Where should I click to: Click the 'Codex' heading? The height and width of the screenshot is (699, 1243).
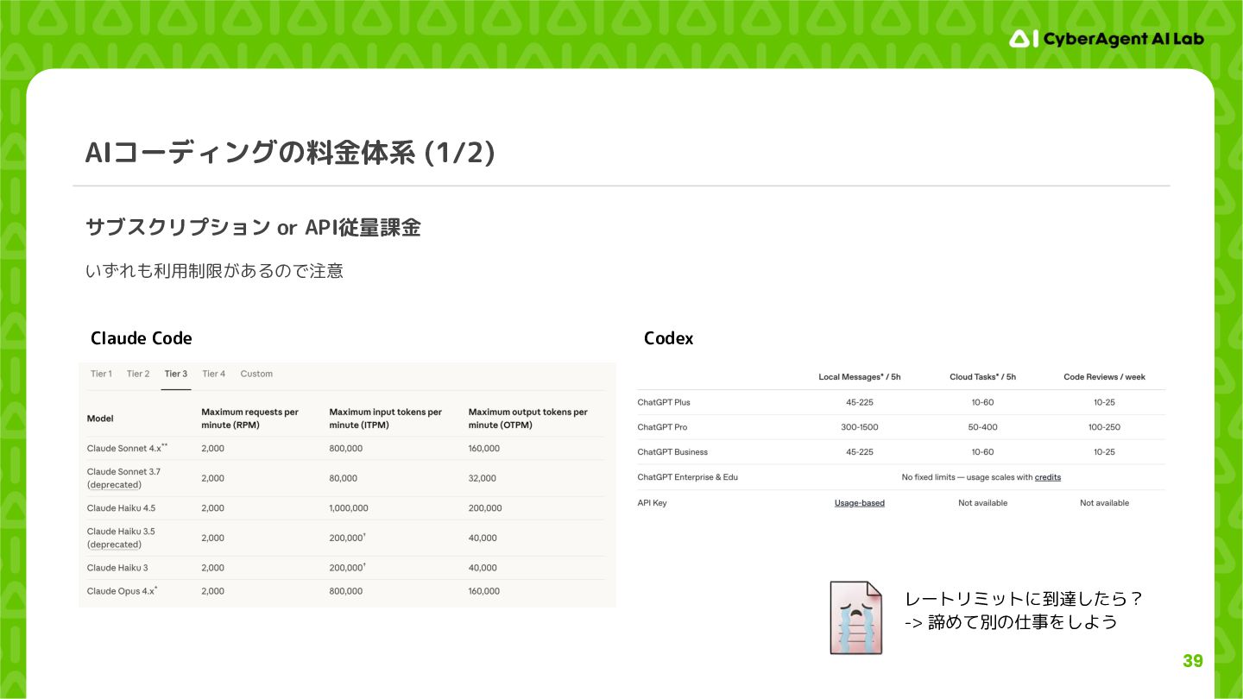pos(669,338)
